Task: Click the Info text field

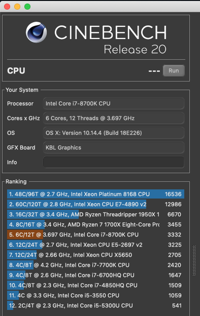Action: (x=114, y=162)
